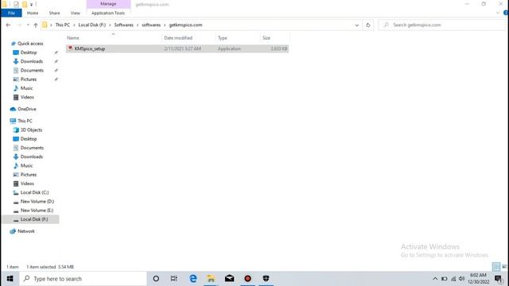Open pinned Desktop under Quick access

[x=29, y=52]
